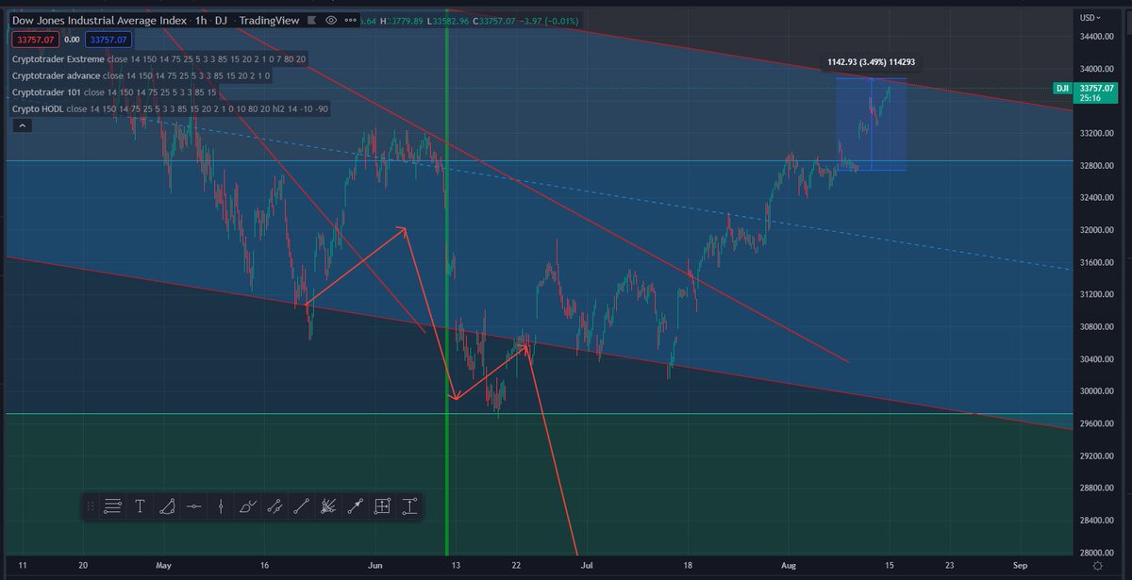Select the Text (T) drawing tool
The image size is (1132, 580).
pyautogui.click(x=140, y=506)
